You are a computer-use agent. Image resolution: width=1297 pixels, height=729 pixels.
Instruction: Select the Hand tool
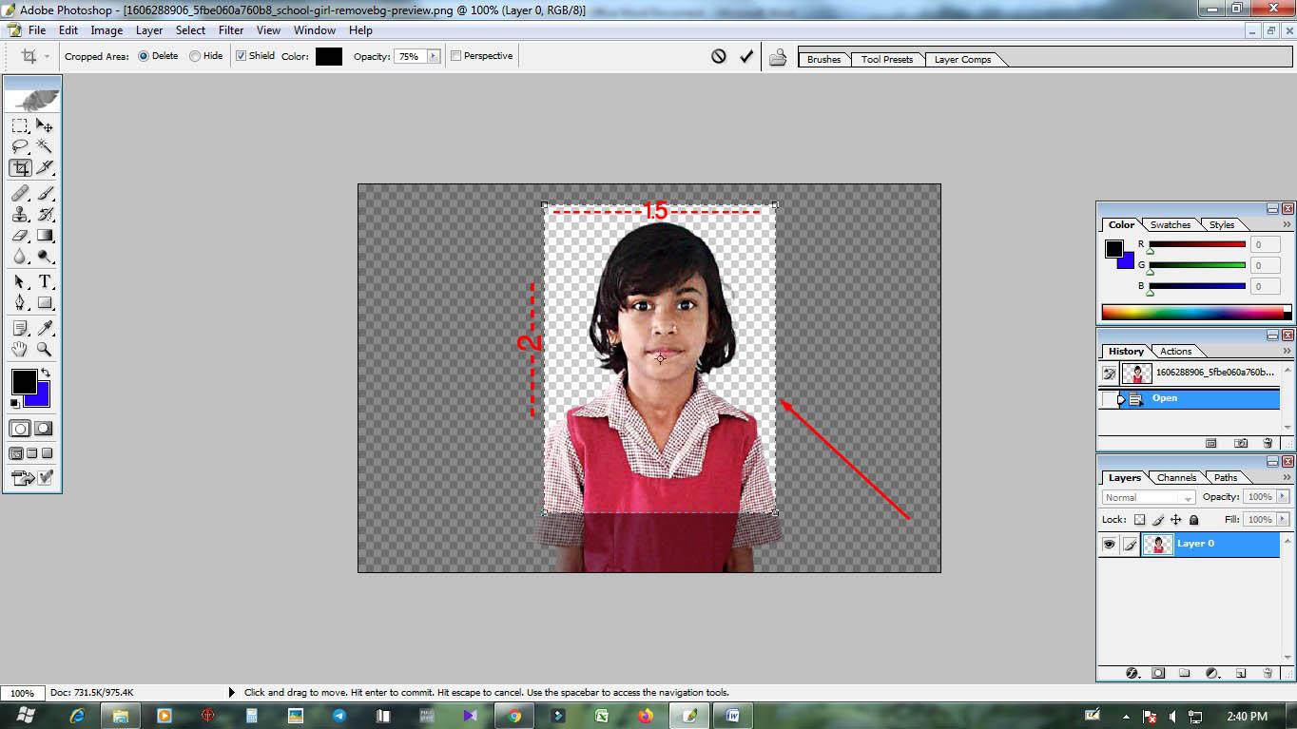[x=20, y=349]
